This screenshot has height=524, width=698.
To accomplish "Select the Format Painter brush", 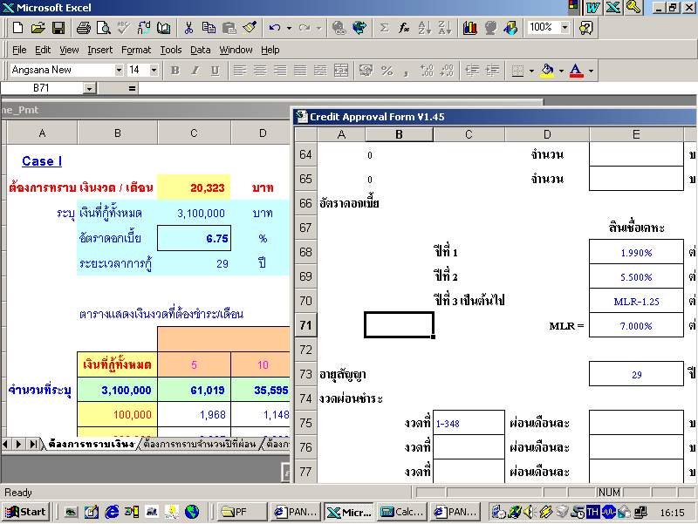I will click(250, 28).
